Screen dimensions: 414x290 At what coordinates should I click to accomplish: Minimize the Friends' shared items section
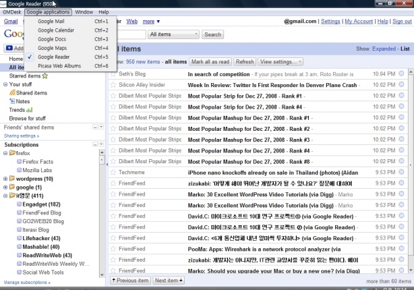point(95,127)
